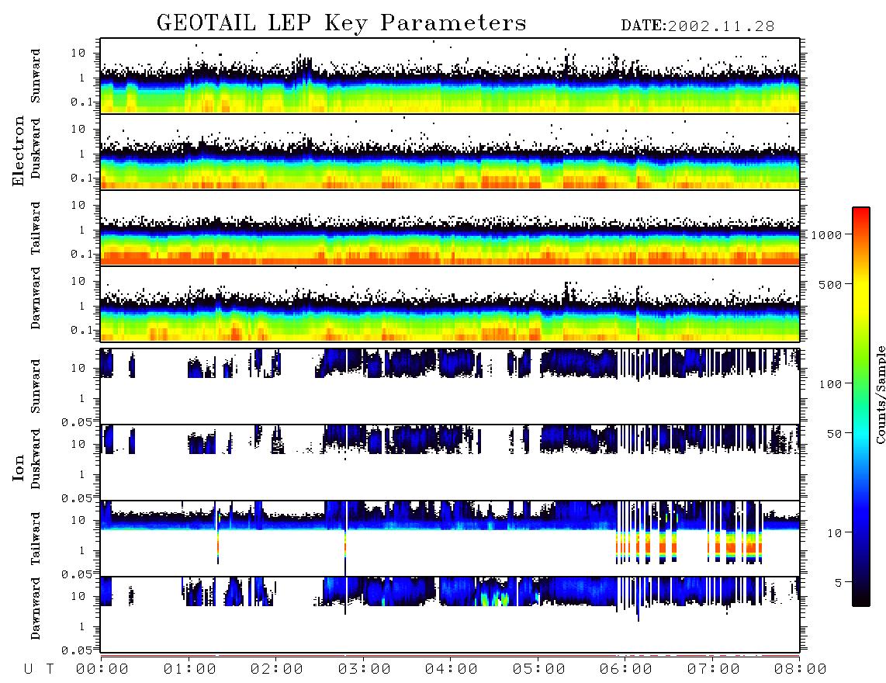Click the Ion "Duskward" panel label
This screenshot has height=683, width=886.
click(x=36, y=459)
